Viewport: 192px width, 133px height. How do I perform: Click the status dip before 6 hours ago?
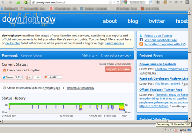click(x=80, y=107)
